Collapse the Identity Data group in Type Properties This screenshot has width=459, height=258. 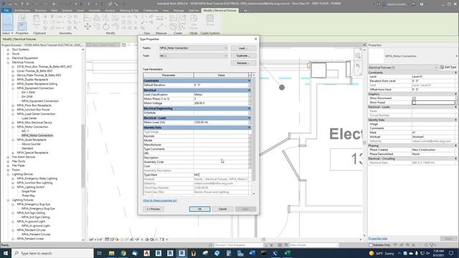[x=250, y=128]
